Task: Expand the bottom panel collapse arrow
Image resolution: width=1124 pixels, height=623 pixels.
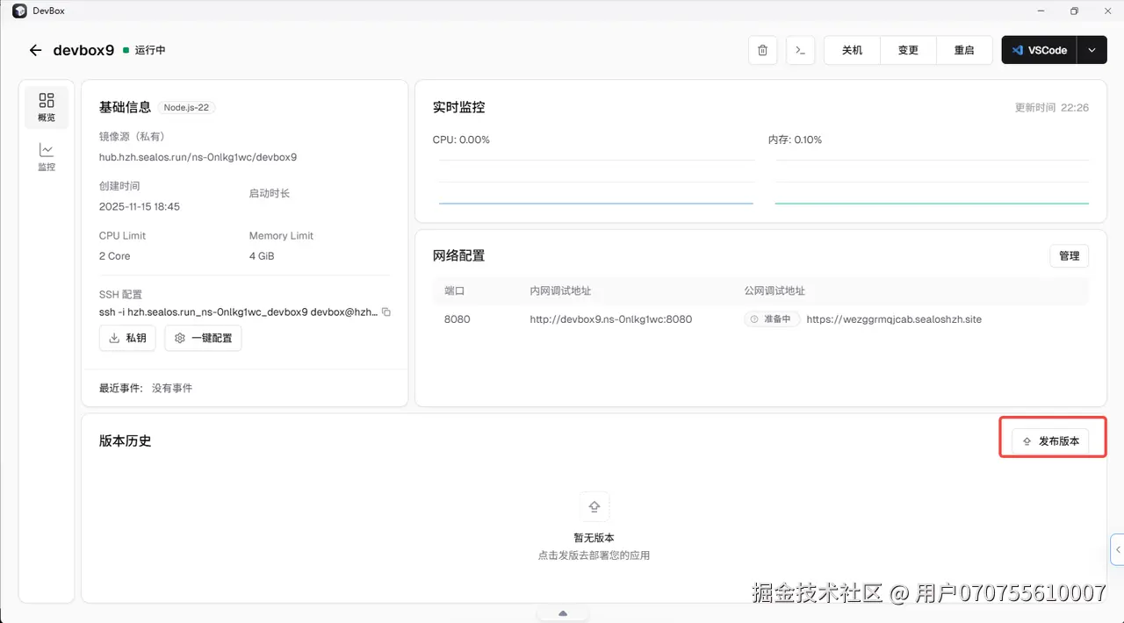Action: 563,613
